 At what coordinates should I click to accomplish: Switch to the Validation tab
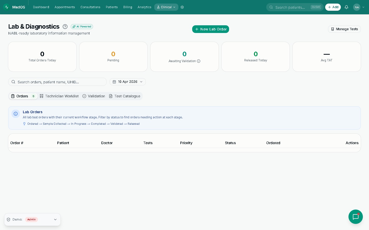click(94, 96)
